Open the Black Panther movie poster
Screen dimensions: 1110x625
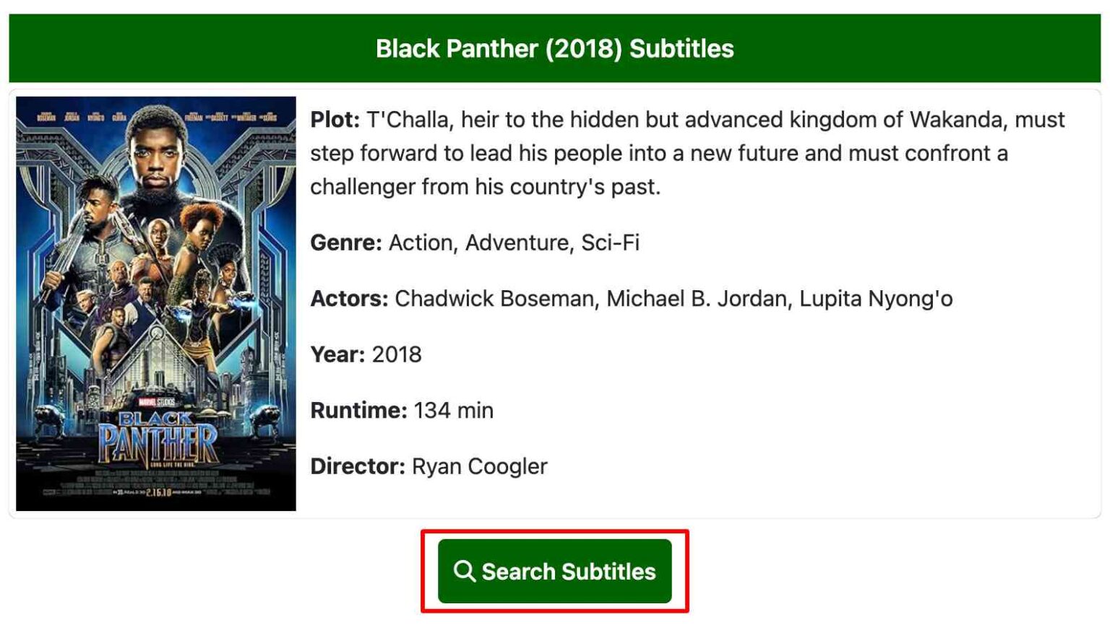[156, 303]
